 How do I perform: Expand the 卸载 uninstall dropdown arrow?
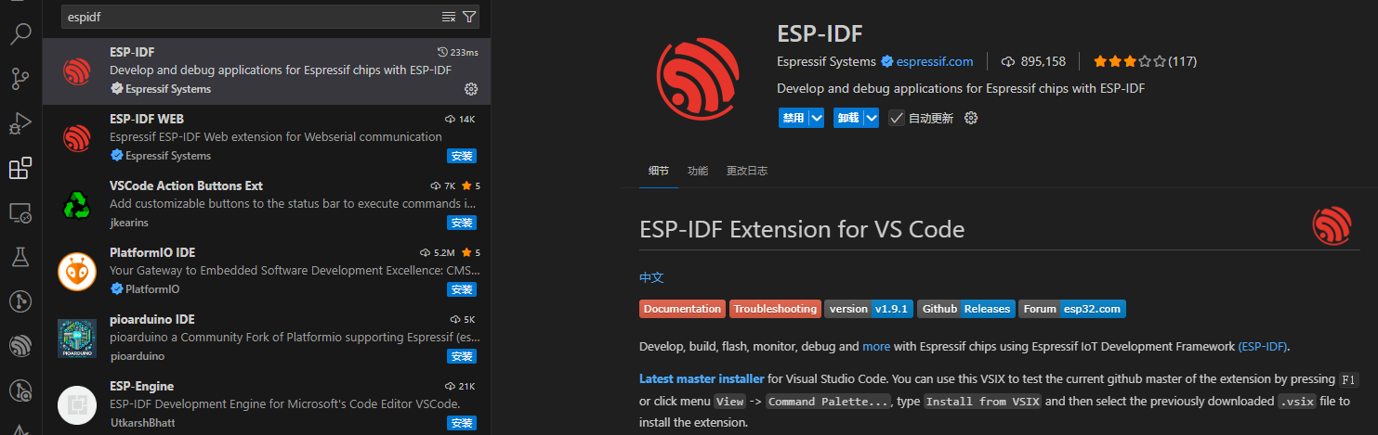point(871,118)
